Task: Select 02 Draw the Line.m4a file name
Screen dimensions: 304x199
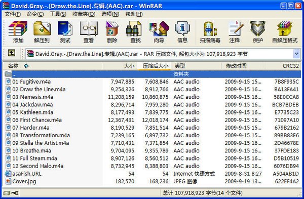Action: pos(39,89)
